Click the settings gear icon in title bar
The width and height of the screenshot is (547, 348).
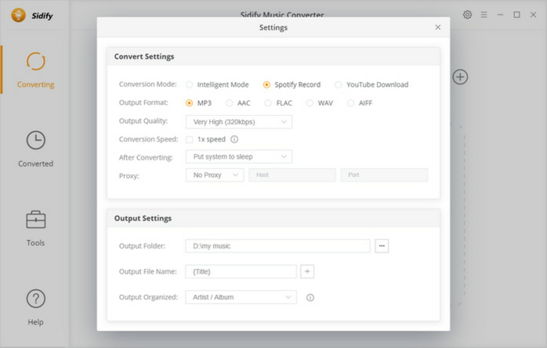(467, 15)
